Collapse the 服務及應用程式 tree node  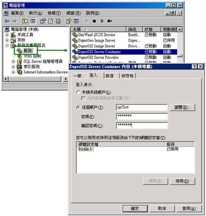(x=7, y=46)
